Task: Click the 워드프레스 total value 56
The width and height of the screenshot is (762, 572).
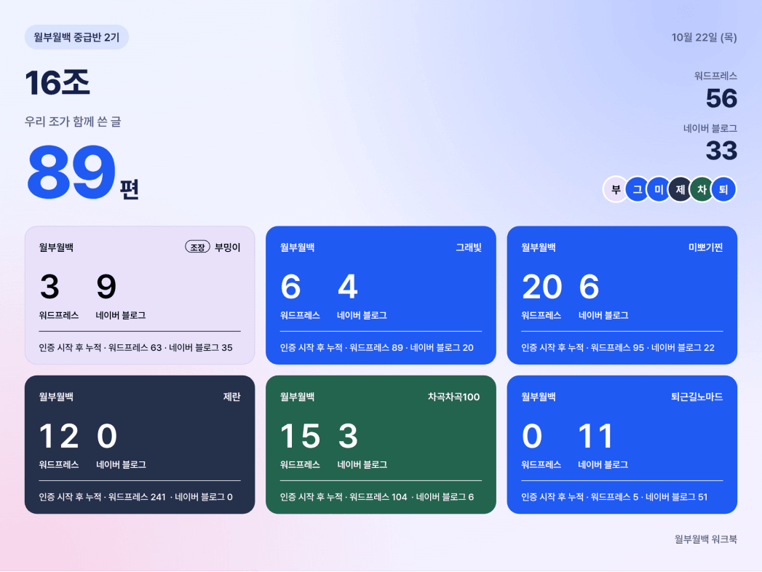Action: click(722, 98)
